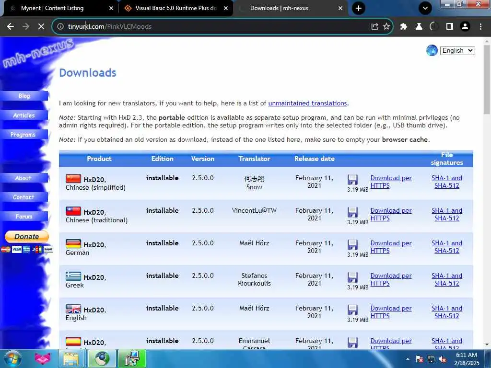Download HxD Greek per HTTPS
Viewport: 491px width, 368px height.
[391, 279]
